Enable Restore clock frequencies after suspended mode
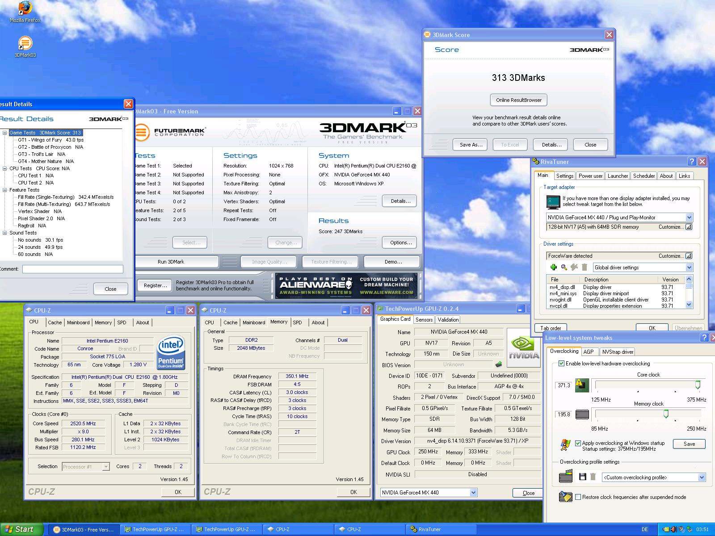715x536 pixels. pyautogui.click(x=578, y=497)
